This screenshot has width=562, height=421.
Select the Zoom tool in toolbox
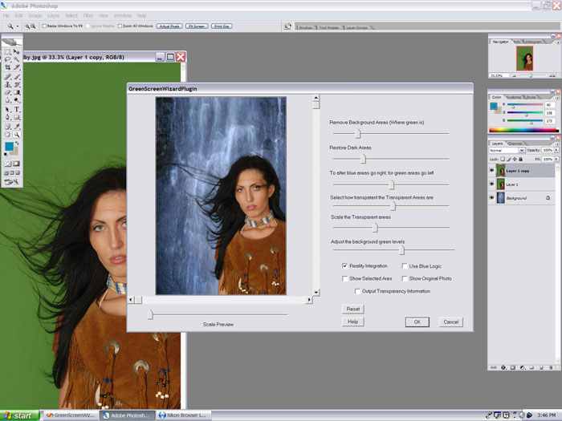pos(17,135)
